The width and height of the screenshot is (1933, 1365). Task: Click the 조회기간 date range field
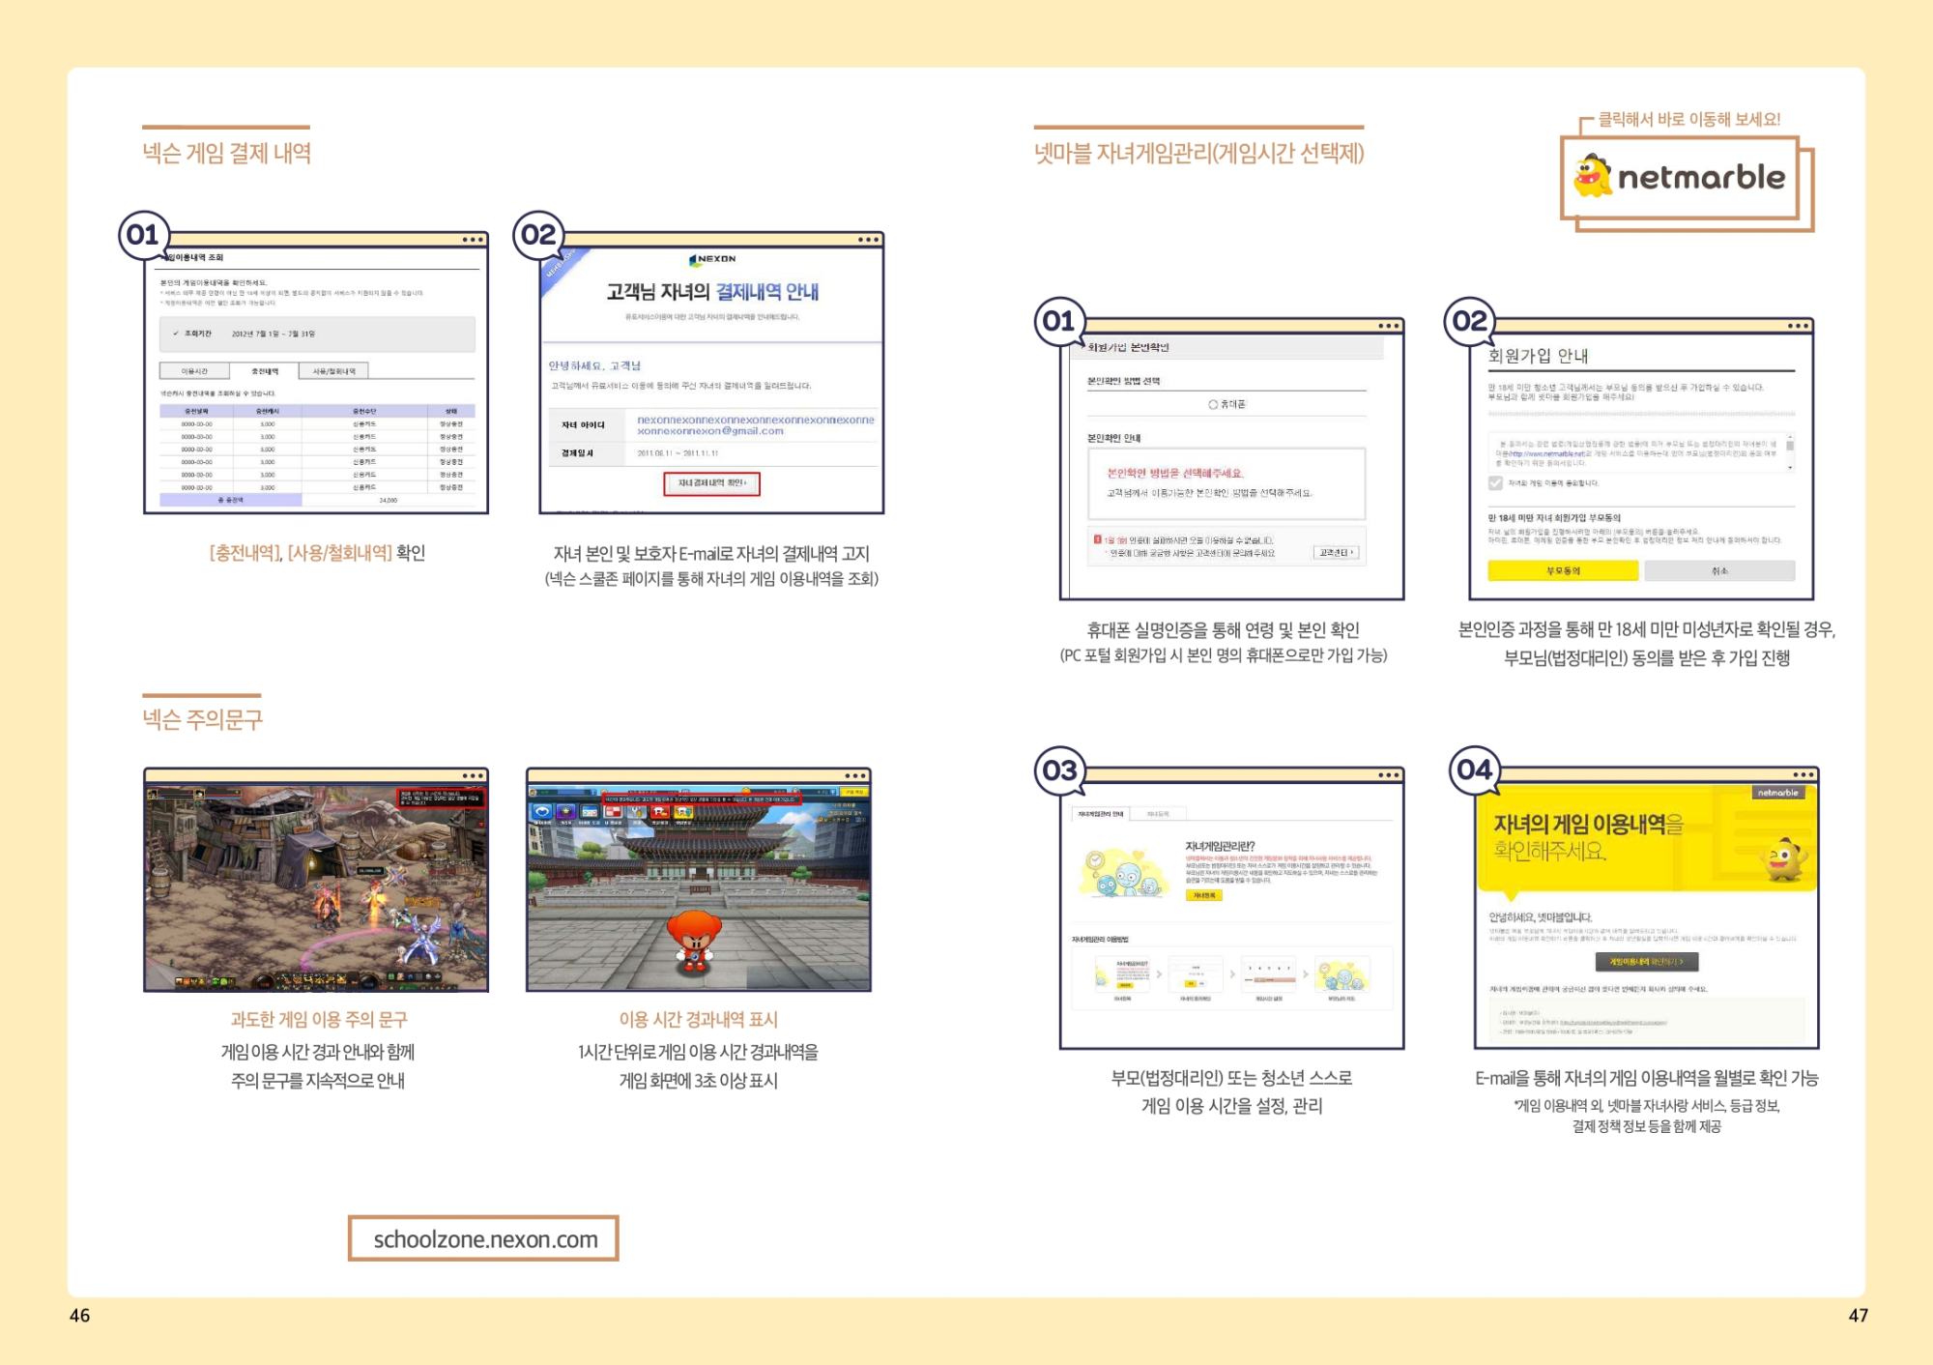[317, 334]
